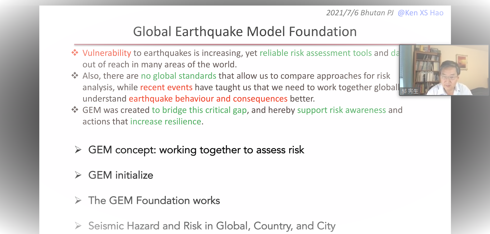Image resolution: width=490 pixels, height=234 pixels.
Task: Click the participant name label on video
Action: pyautogui.click(x=410, y=91)
